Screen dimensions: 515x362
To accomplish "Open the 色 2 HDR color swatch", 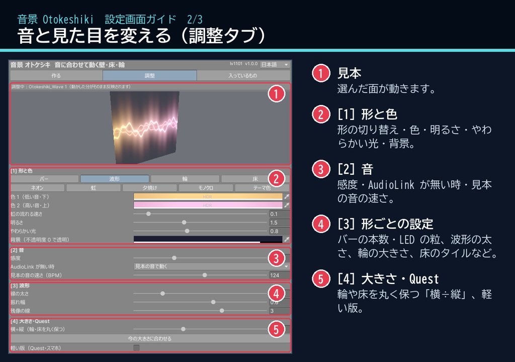I will 208,205.
